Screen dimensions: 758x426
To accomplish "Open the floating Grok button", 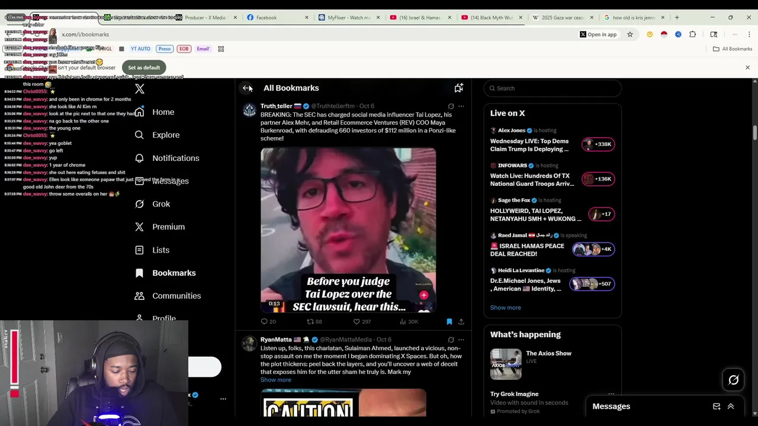I will coord(733,380).
